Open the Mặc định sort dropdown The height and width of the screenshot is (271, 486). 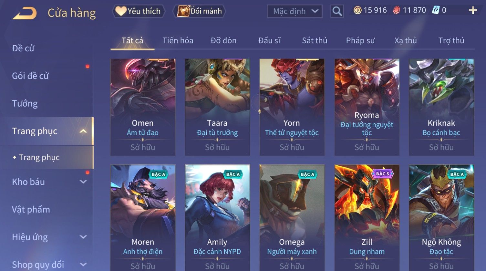click(295, 11)
